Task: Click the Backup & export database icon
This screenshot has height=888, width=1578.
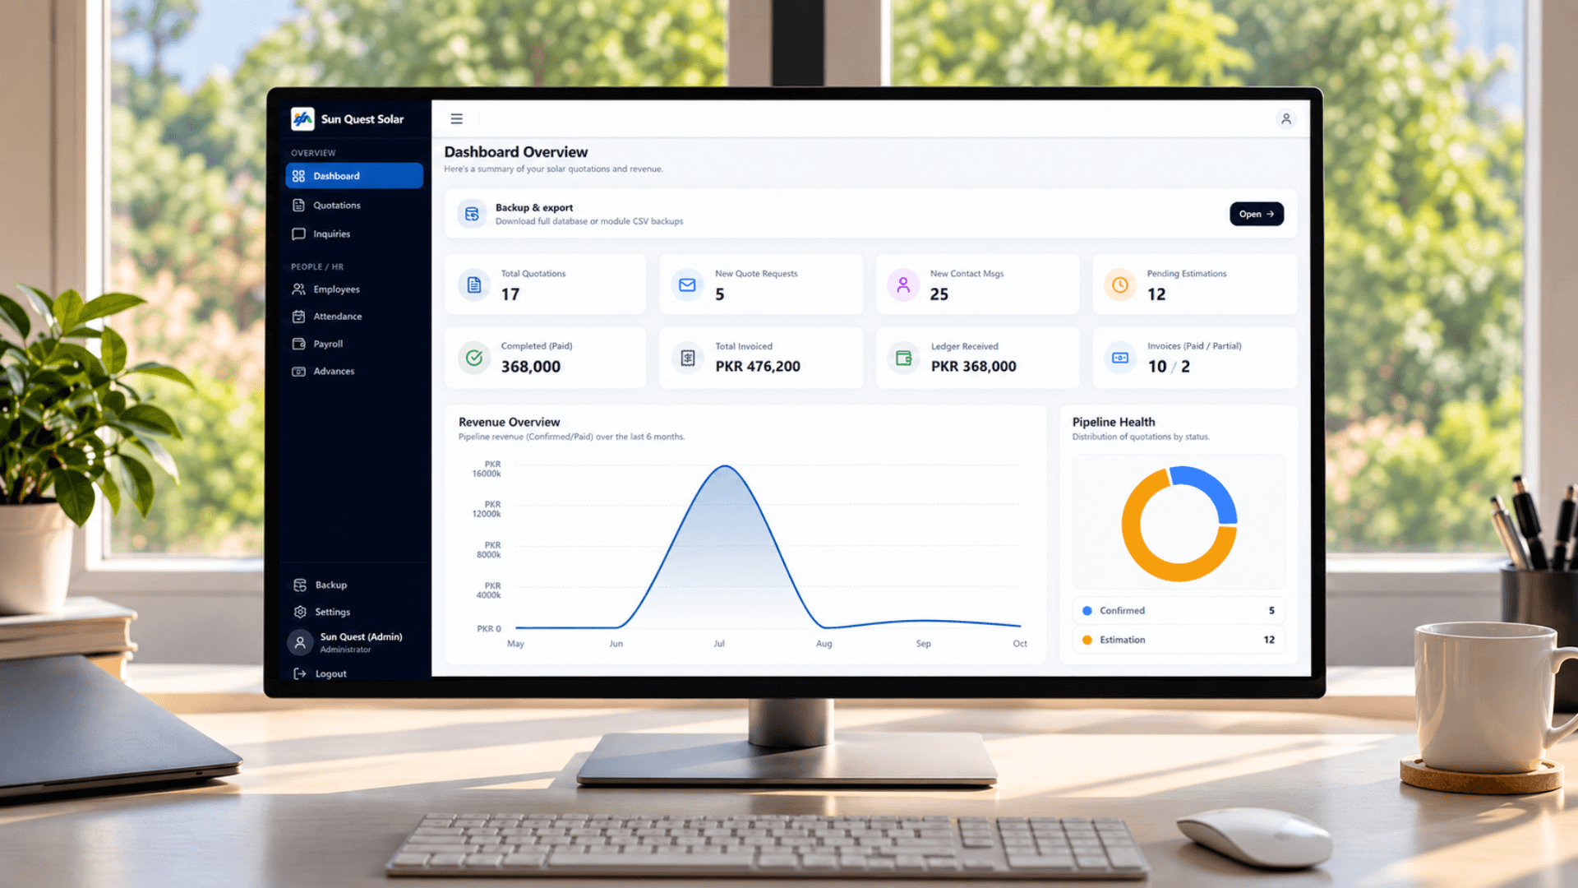Action: click(x=472, y=214)
